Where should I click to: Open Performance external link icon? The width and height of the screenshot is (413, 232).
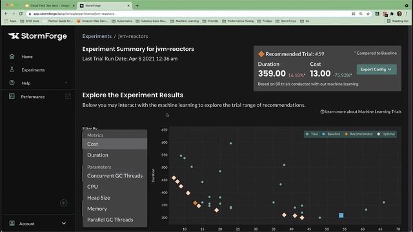pos(68,96)
